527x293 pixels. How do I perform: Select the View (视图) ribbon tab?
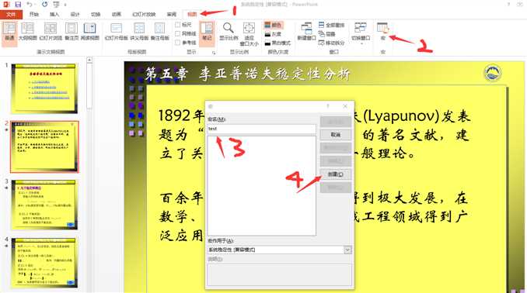point(192,15)
